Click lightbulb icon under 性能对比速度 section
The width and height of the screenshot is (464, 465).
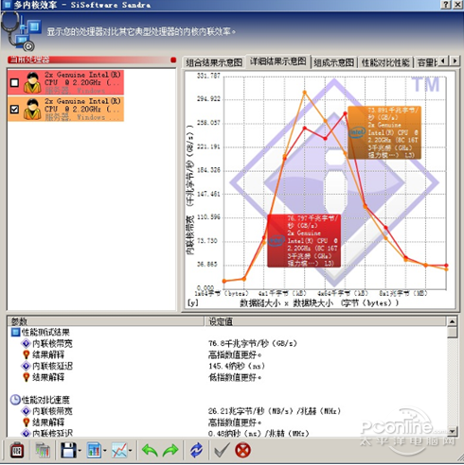coord(27,422)
